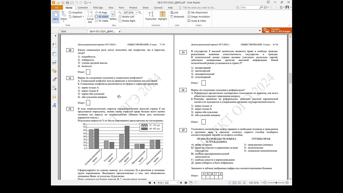This screenshot has width=343, height=193.
Task: Open the File menu
Action: coord(57,8)
